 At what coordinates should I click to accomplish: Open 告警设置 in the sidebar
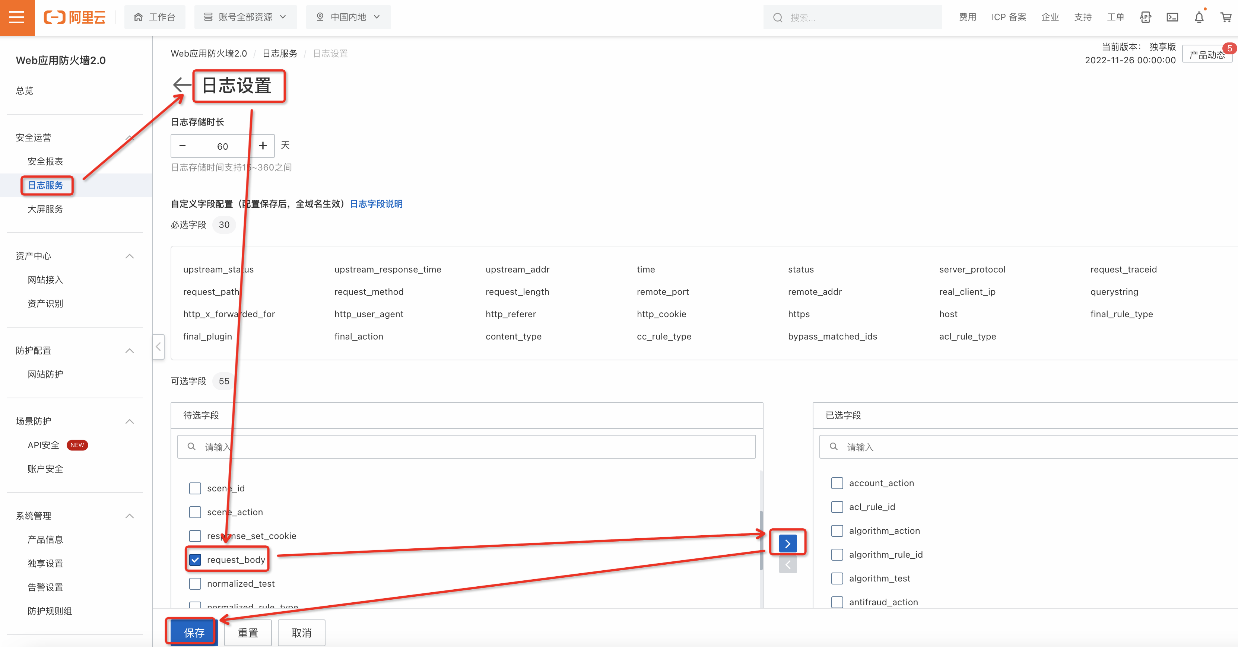click(x=45, y=587)
